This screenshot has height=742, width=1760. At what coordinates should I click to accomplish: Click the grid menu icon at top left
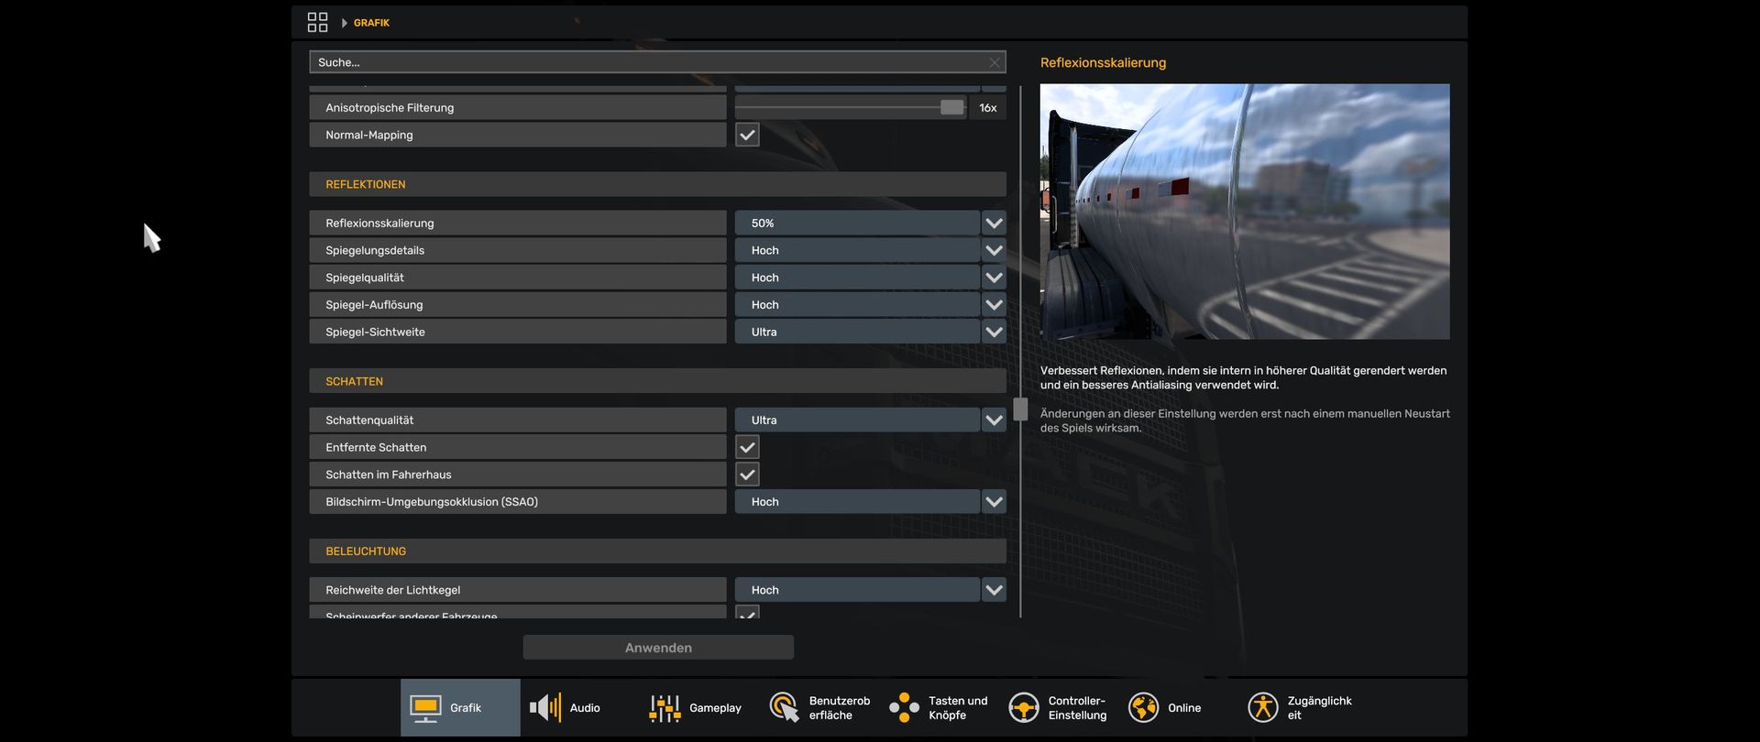317,22
